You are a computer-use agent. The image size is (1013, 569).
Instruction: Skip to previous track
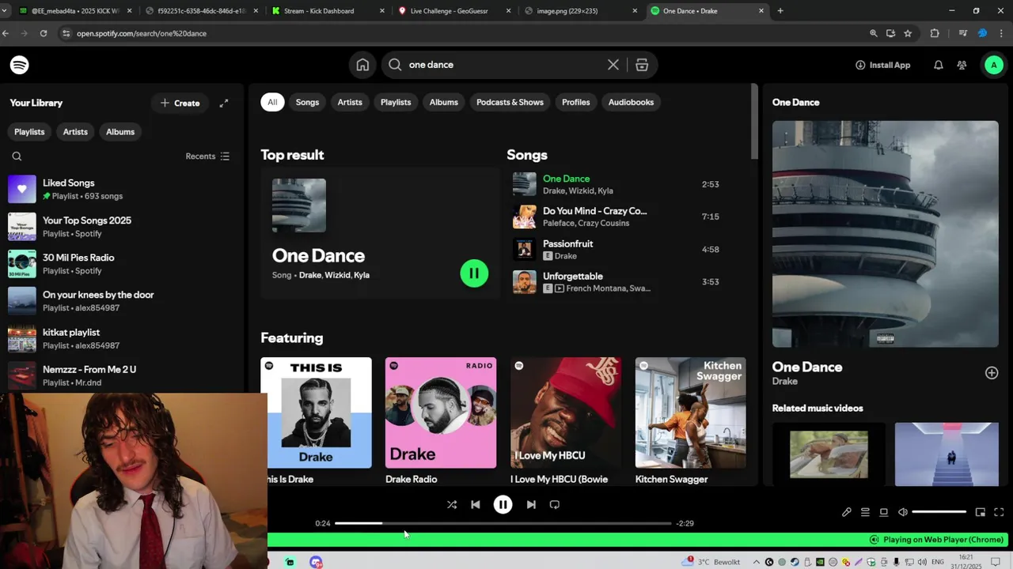pyautogui.click(x=475, y=504)
